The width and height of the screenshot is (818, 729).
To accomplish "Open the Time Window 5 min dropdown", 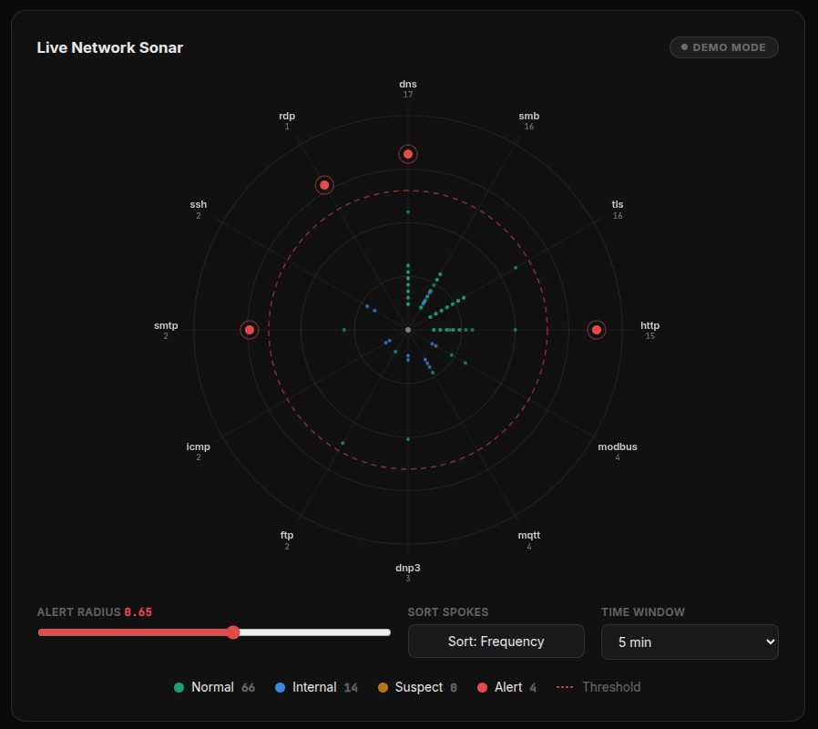I will coord(690,642).
